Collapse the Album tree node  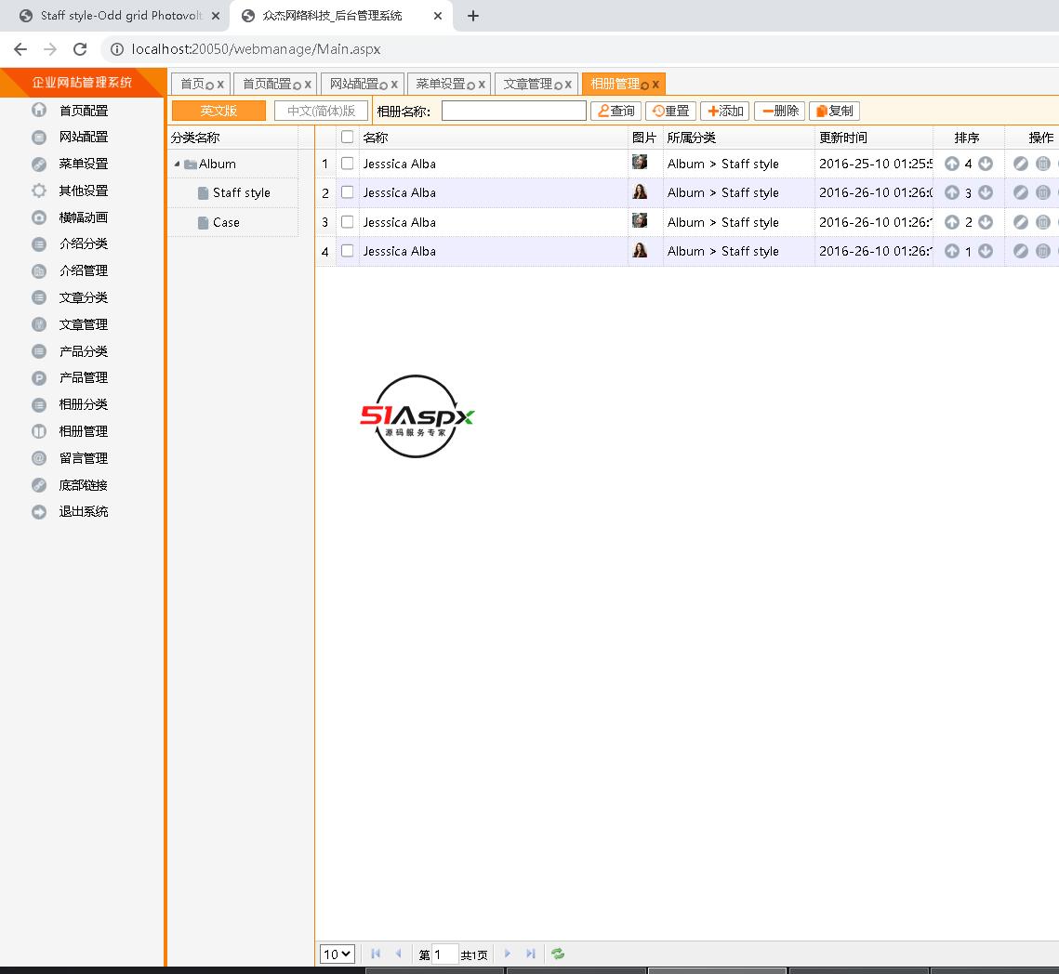(x=177, y=164)
